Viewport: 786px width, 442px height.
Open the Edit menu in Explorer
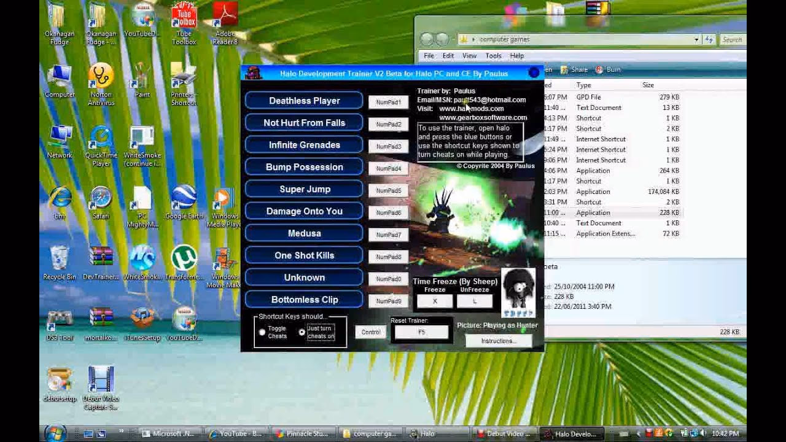pyautogui.click(x=448, y=56)
